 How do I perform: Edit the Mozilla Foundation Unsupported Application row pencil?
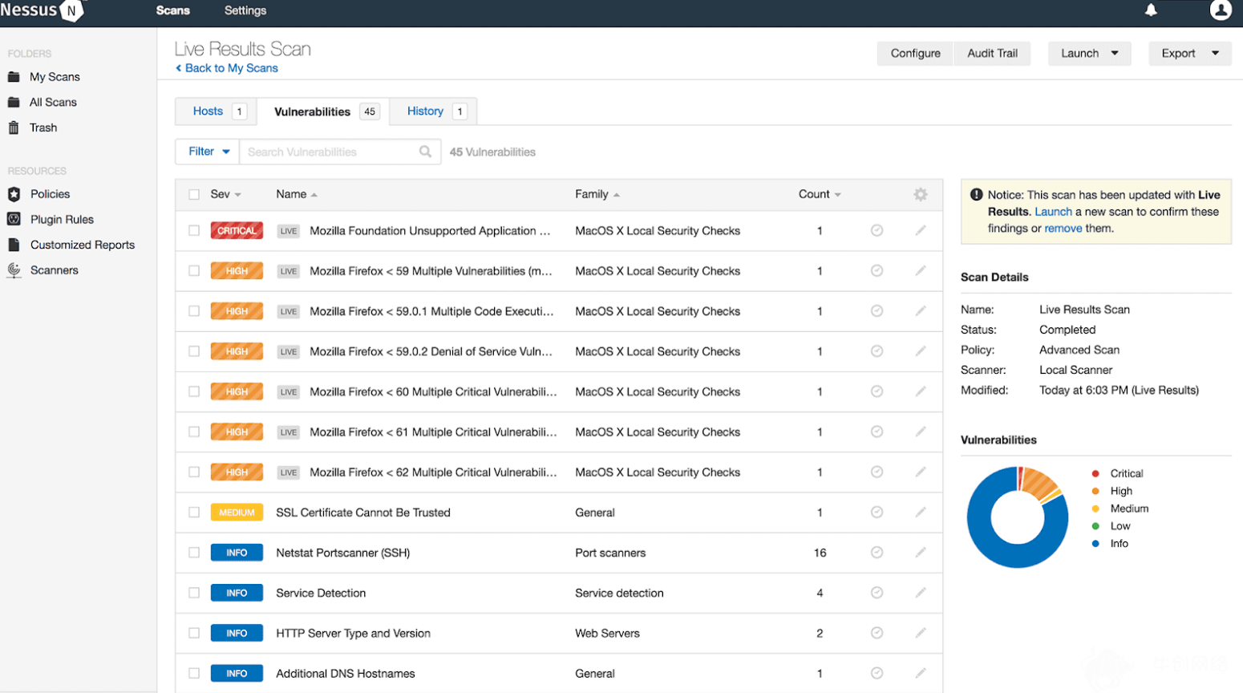[920, 230]
